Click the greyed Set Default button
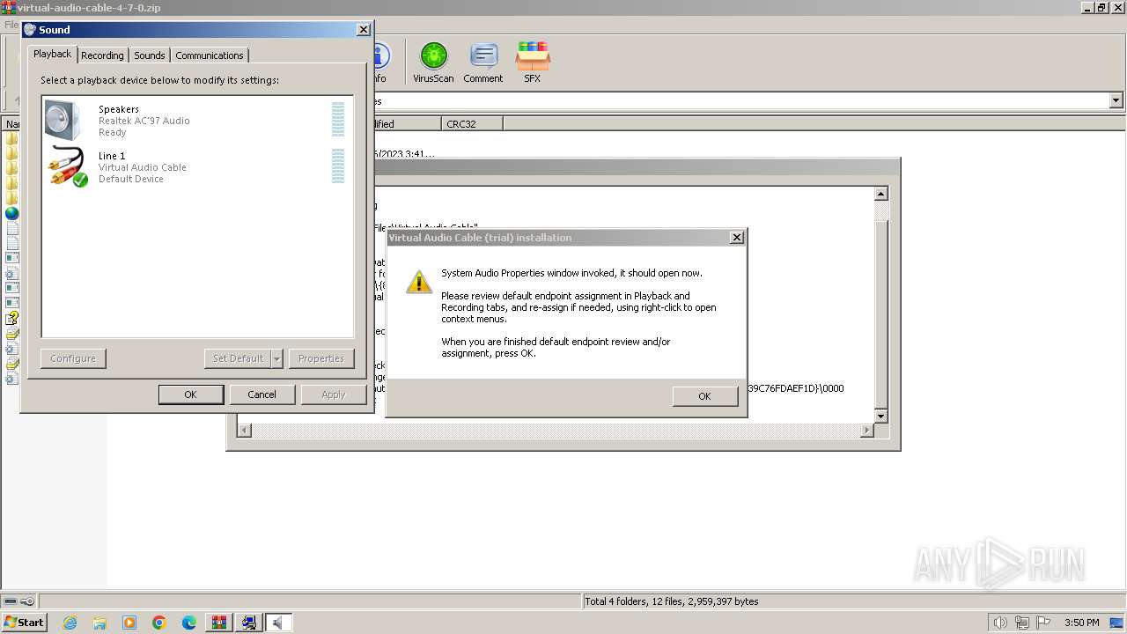The height and width of the screenshot is (634, 1127). [238, 358]
